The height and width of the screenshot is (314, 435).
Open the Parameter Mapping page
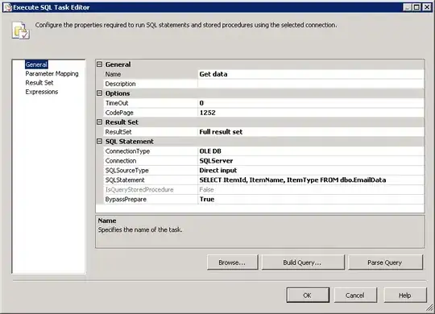[x=52, y=74]
